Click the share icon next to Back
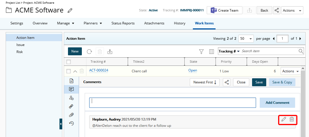309x137 pixels. [277, 10]
